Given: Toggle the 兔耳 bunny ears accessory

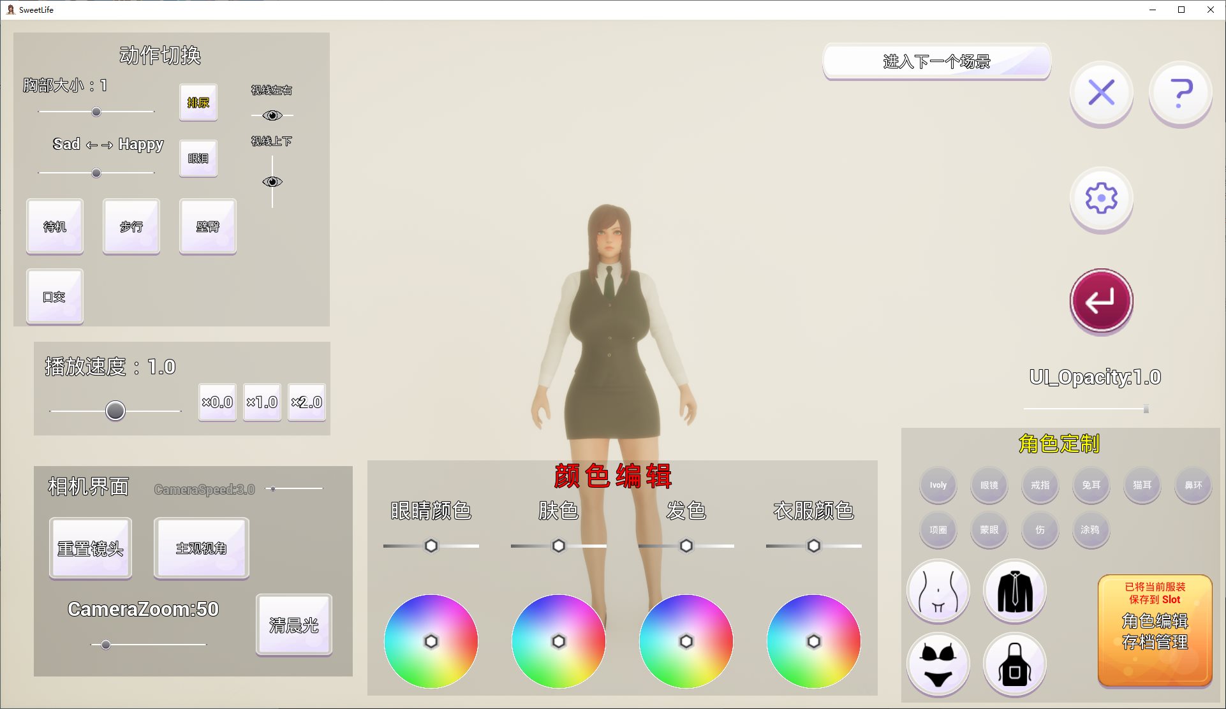Looking at the screenshot, I should (1091, 485).
